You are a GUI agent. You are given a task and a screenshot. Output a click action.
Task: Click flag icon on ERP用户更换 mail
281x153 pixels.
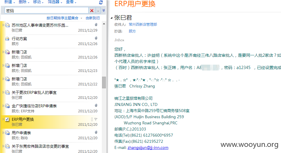pyautogui.click(x=96, y=119)
